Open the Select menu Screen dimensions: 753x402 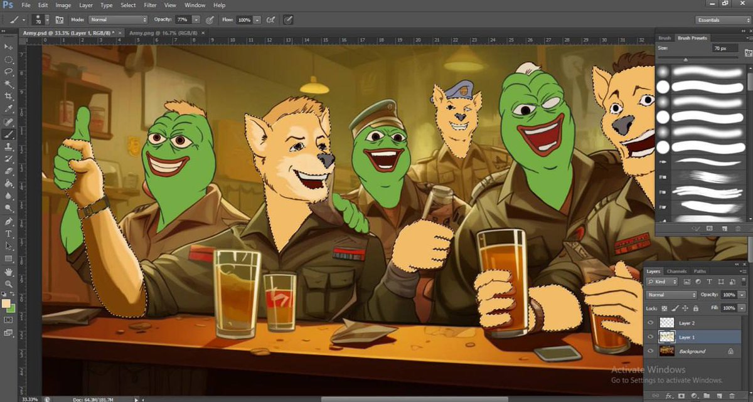pos(128,5)
